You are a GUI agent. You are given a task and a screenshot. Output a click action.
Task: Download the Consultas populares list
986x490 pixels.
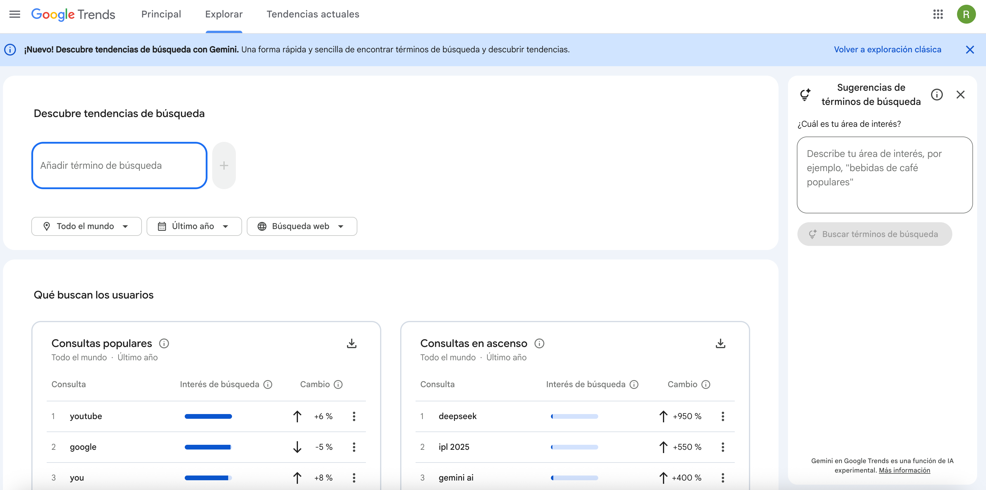pos(351,343)
